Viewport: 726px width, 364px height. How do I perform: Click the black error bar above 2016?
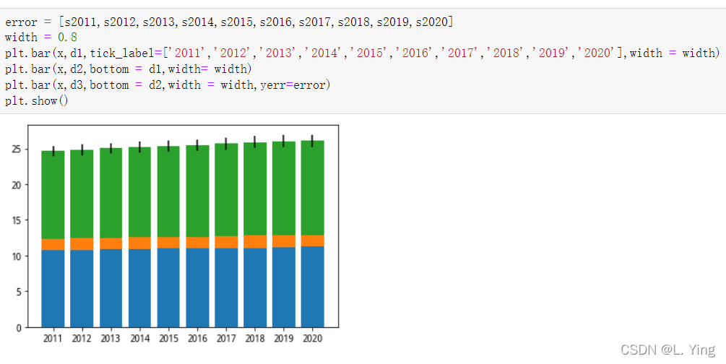197,145
